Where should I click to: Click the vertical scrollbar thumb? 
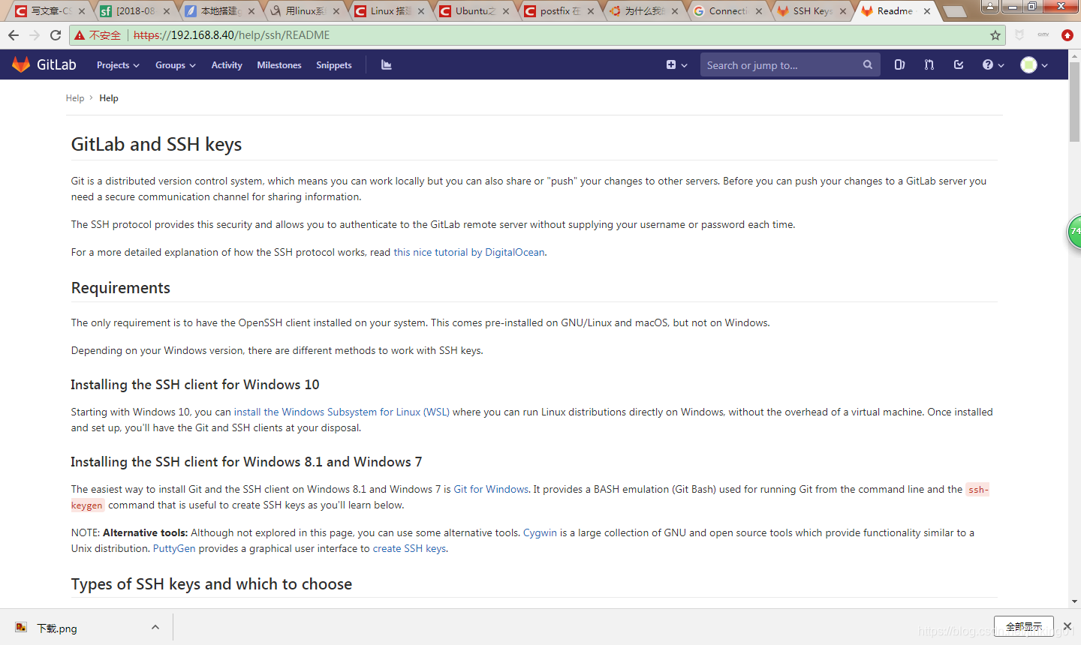coord(1074,102)
